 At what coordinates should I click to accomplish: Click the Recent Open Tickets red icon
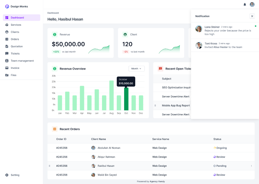pyautogui.click(x=160, y=69)
